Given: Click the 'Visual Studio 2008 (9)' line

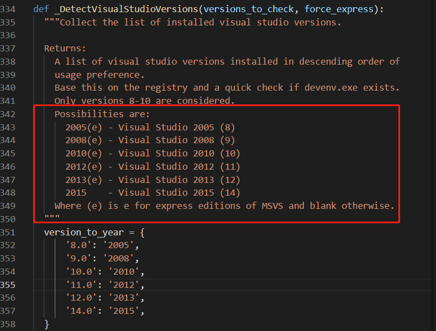Looking at the screenshot, I should 150,140.
